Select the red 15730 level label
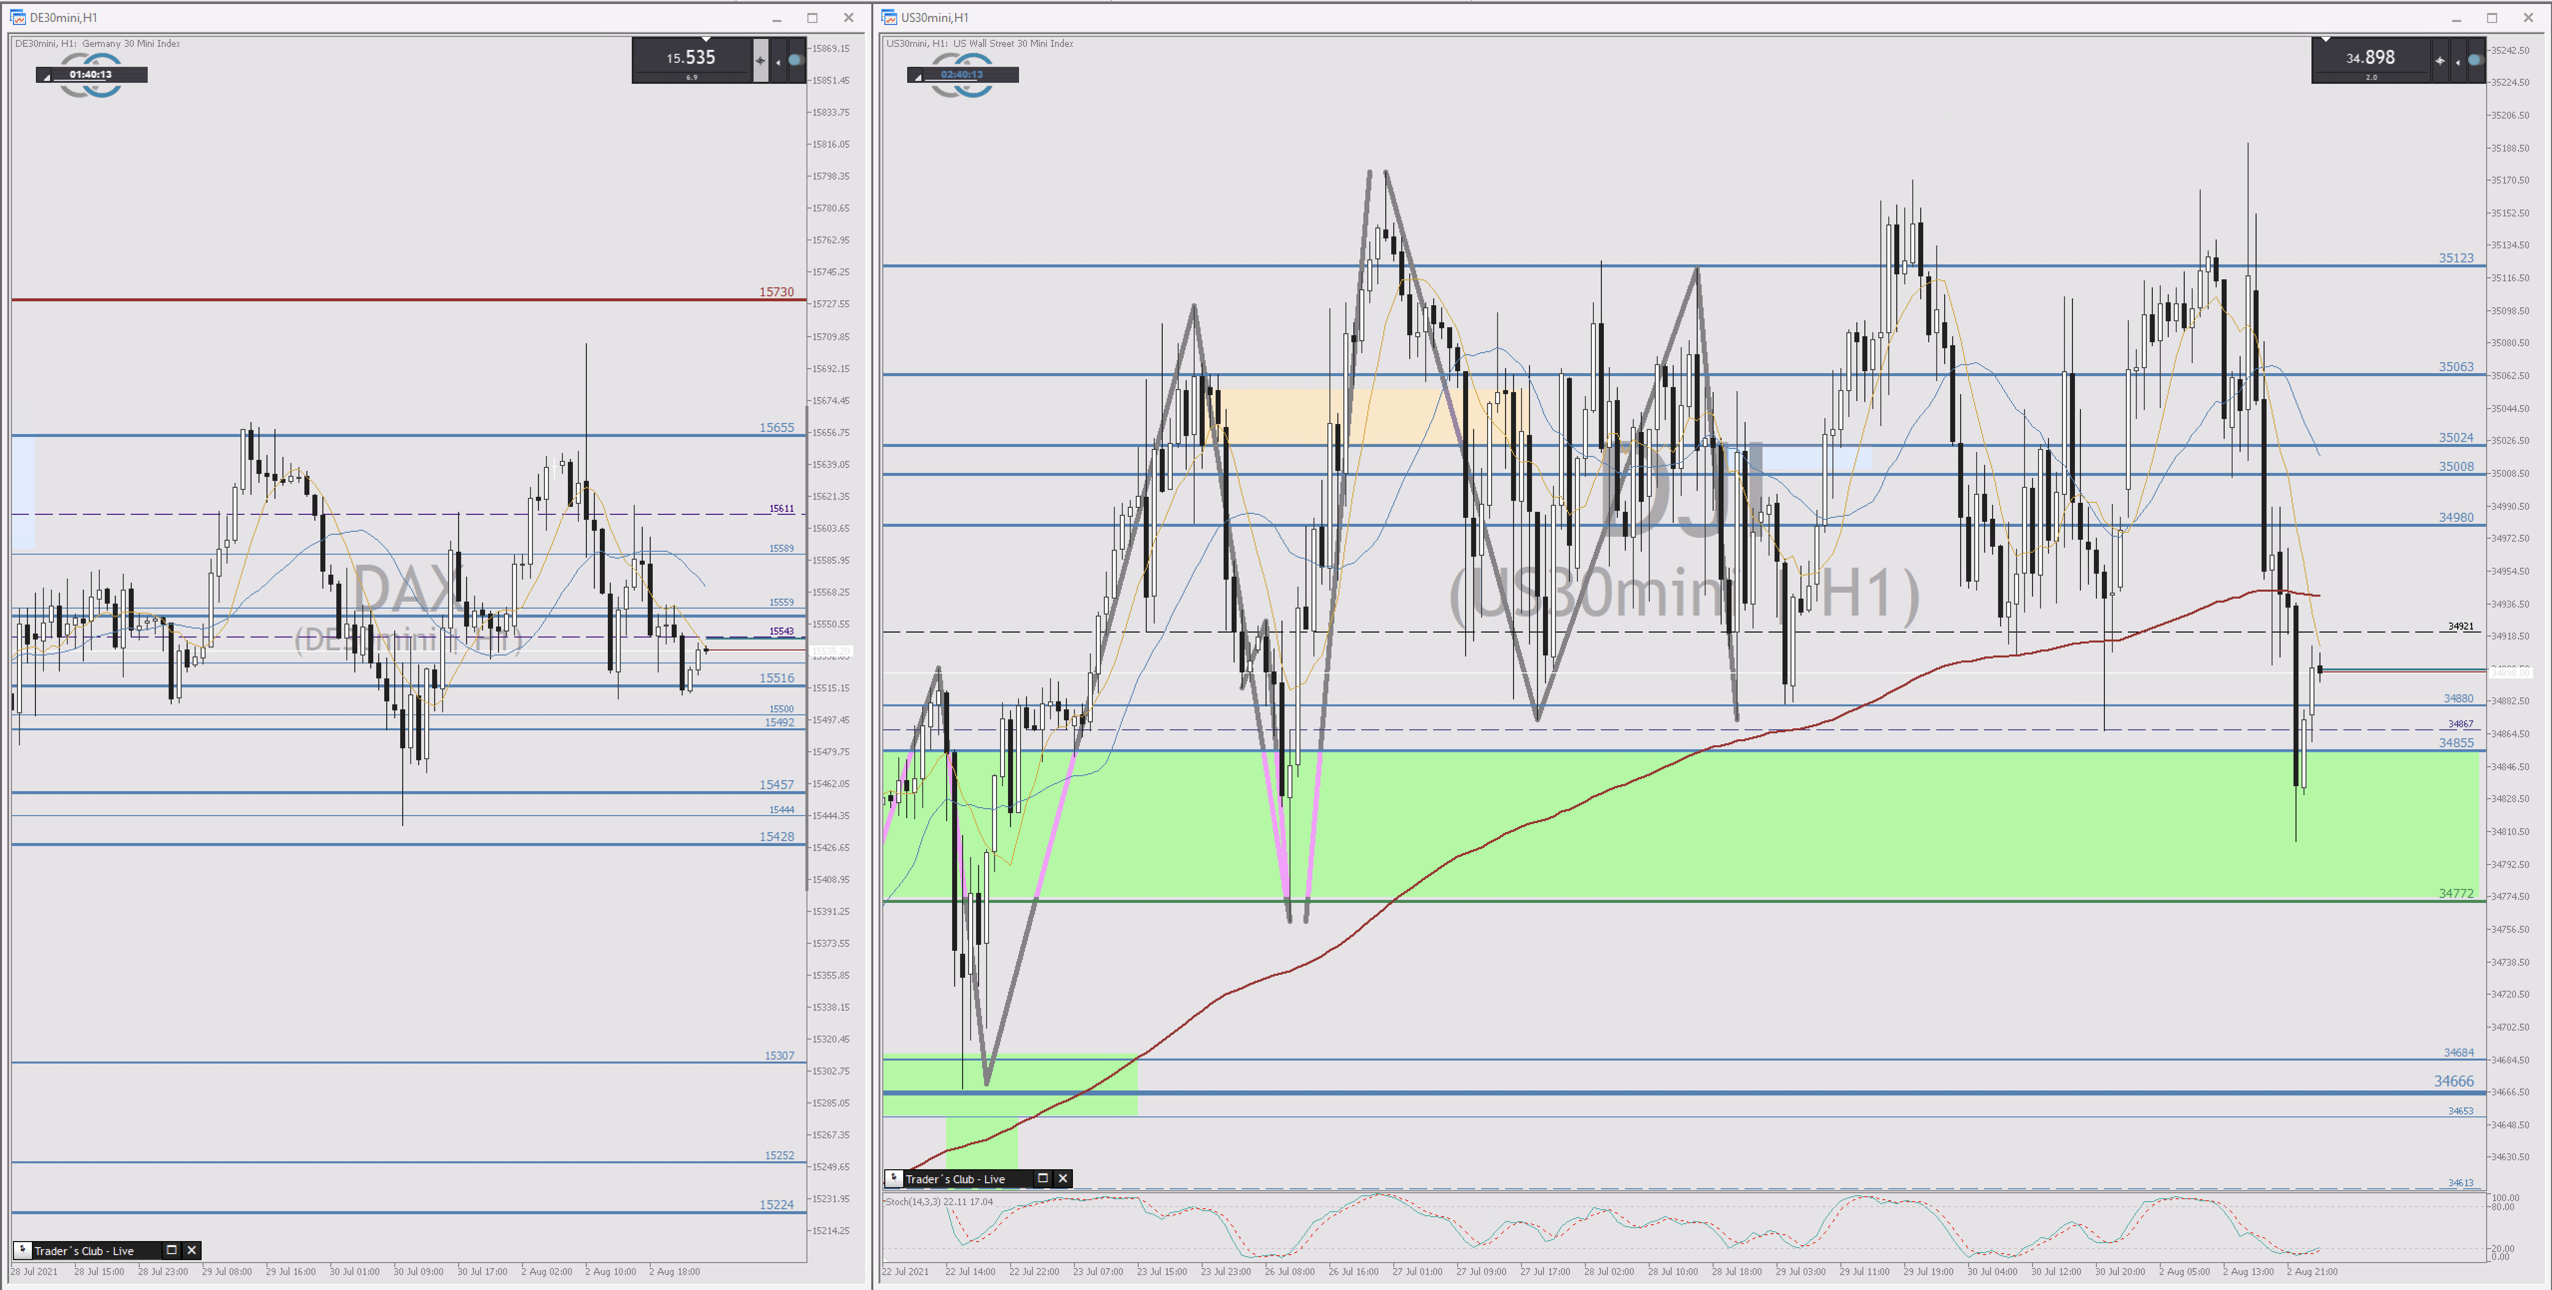 [776, 291]
